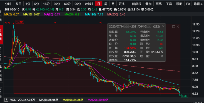Screen dimensions: 204x103
Task: Switch to 周 weekly chart tab
Action: pyautogui.click(x=106, y=4)
